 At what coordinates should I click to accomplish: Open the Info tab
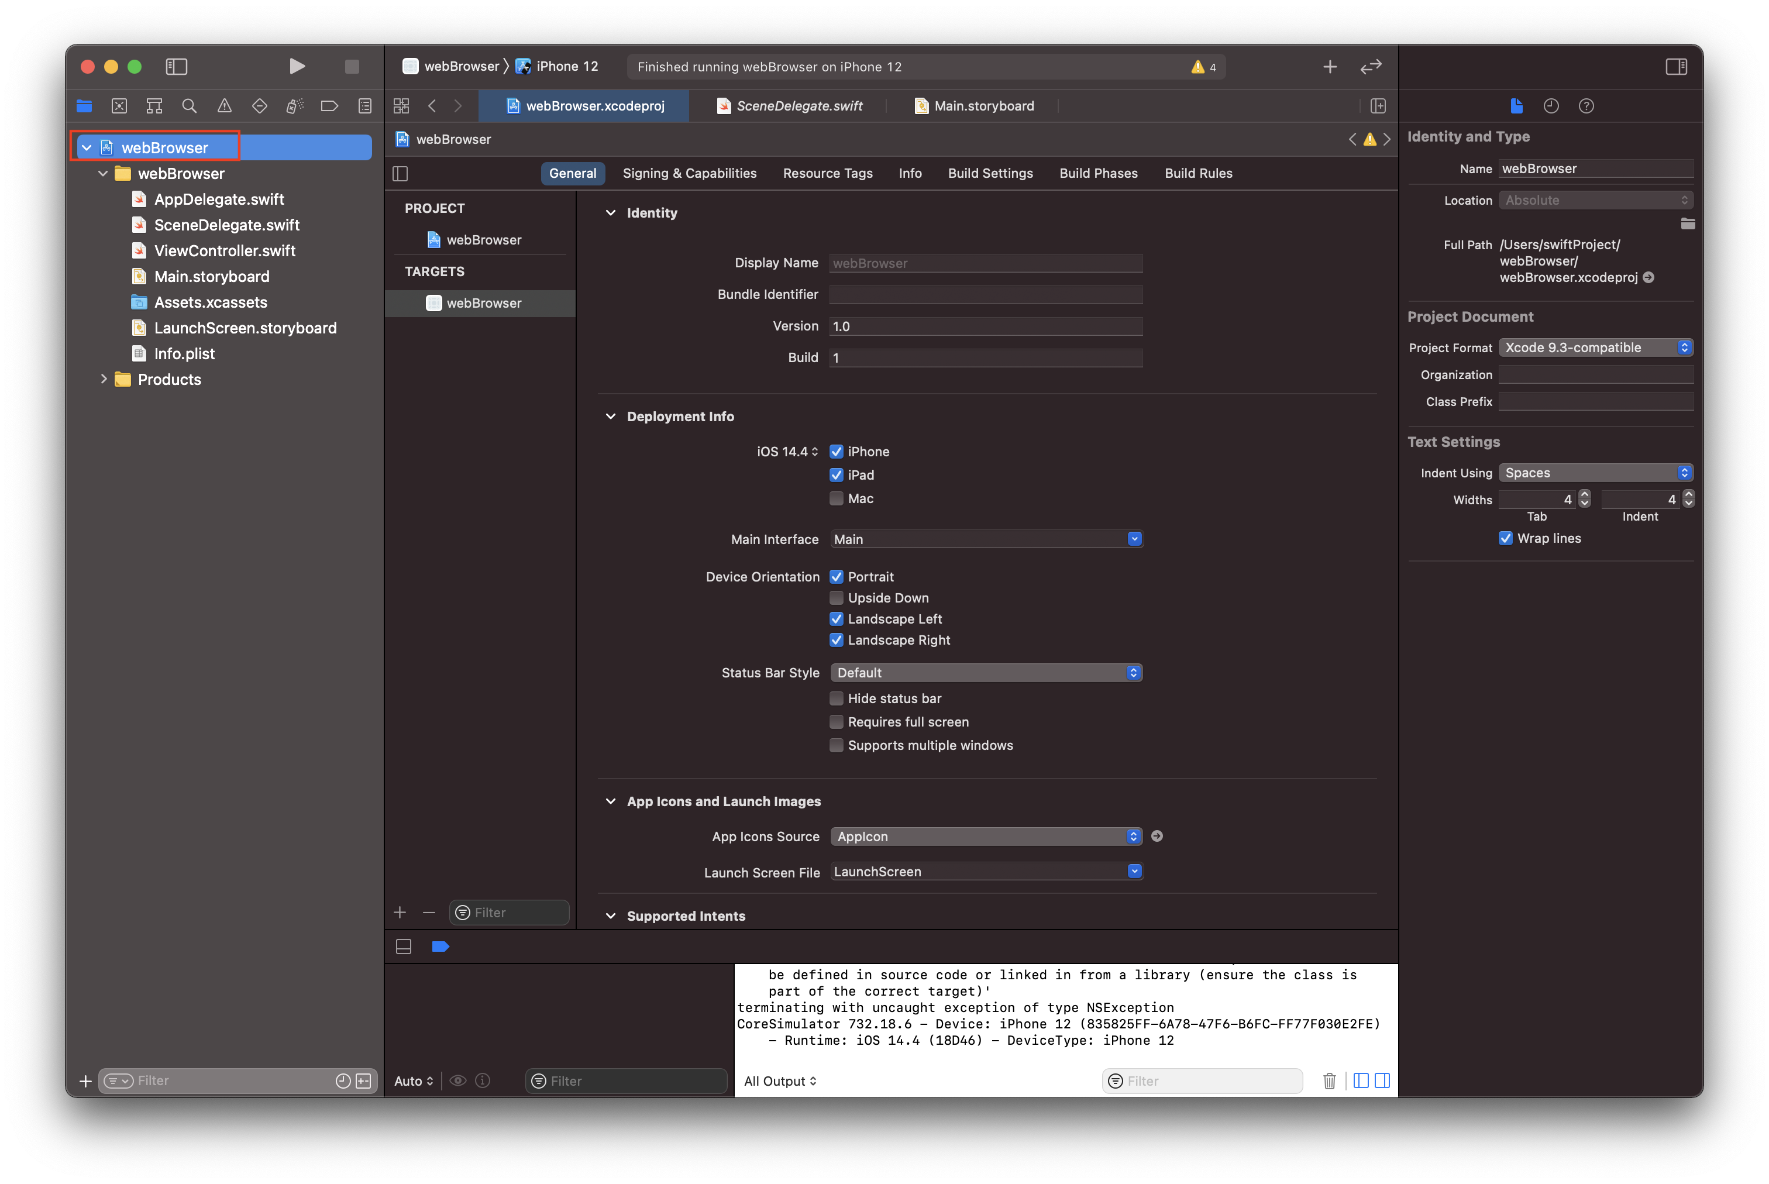[910, 174]
